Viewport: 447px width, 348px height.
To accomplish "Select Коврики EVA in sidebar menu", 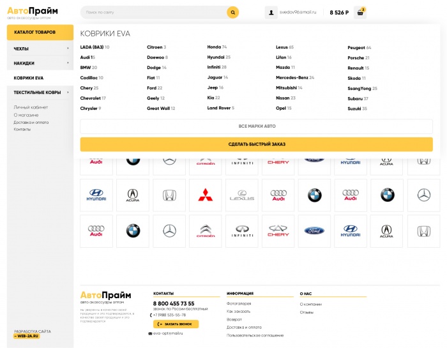I will 29,78.
